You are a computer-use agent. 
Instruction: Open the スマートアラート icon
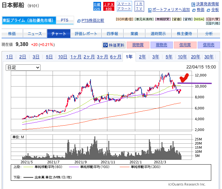pos(124,6)
